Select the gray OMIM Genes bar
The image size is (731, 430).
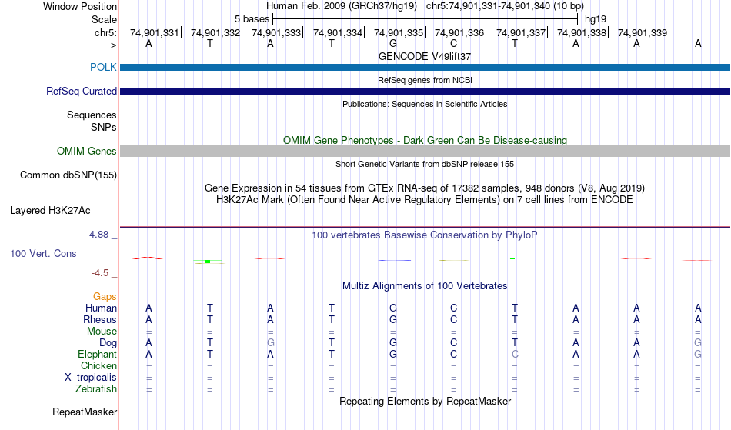425,151
